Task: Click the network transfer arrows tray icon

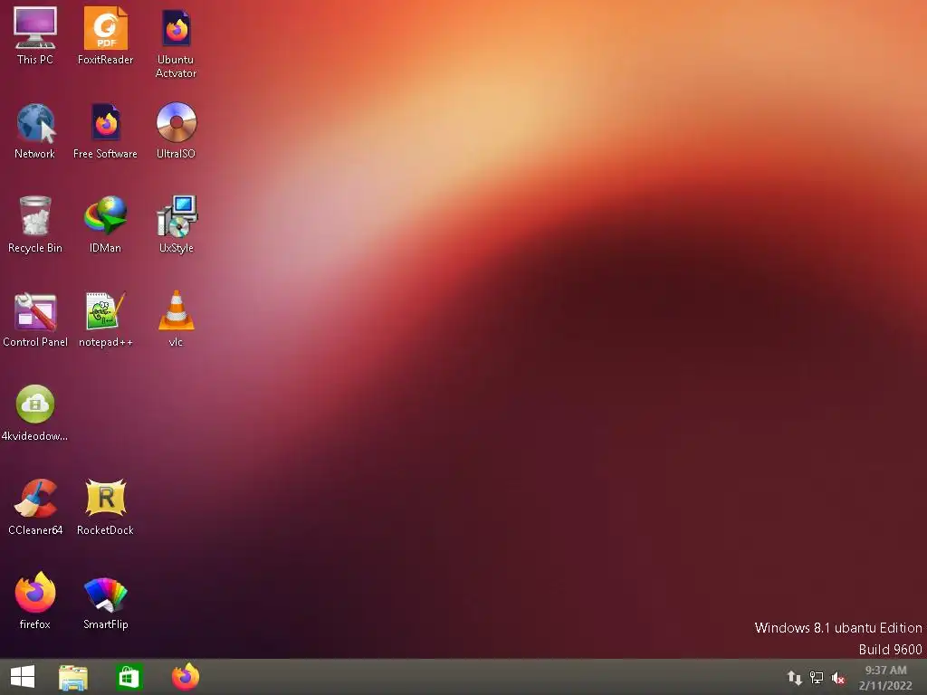Action: click(795, 678)
